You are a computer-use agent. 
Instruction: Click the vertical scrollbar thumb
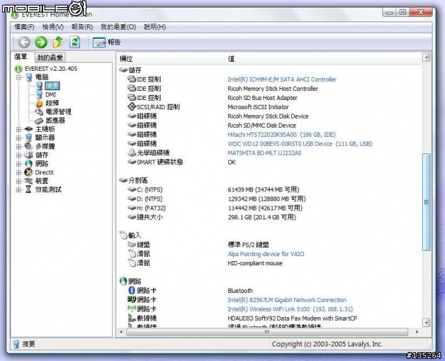[x=426, y=202]
